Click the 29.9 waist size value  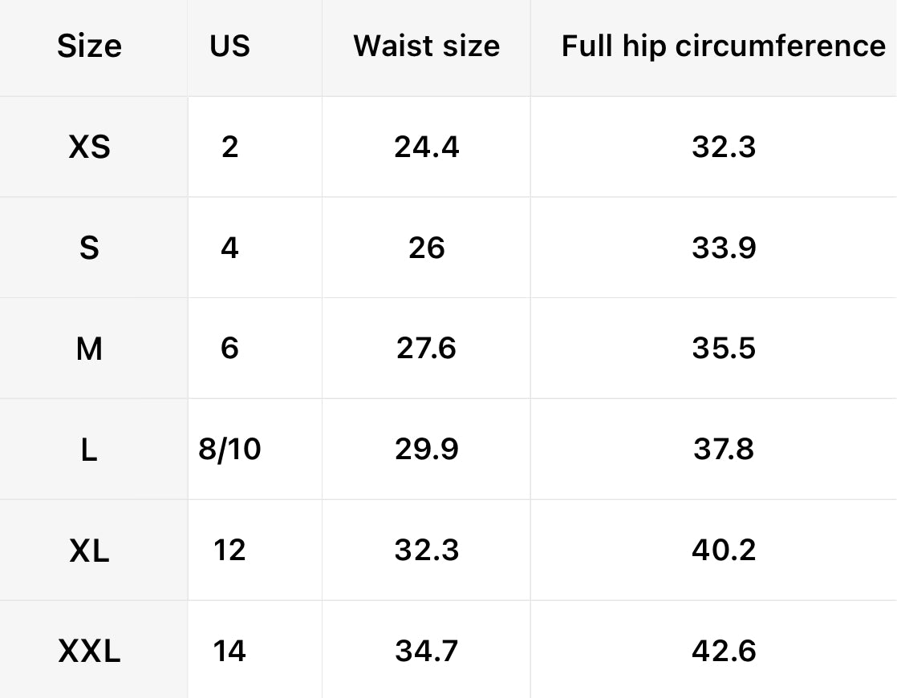pos(426,450)
